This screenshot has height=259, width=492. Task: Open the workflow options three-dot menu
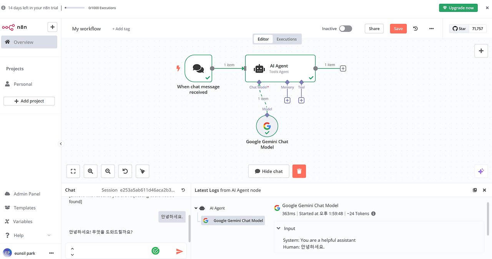point(431,29)
